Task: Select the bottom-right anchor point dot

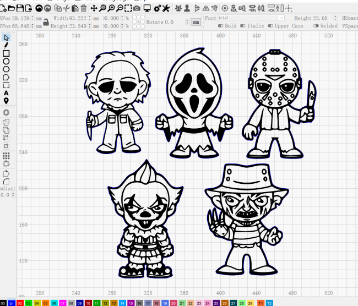Action: point(143,26)
